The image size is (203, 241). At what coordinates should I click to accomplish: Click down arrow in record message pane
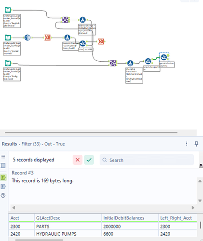200,201
